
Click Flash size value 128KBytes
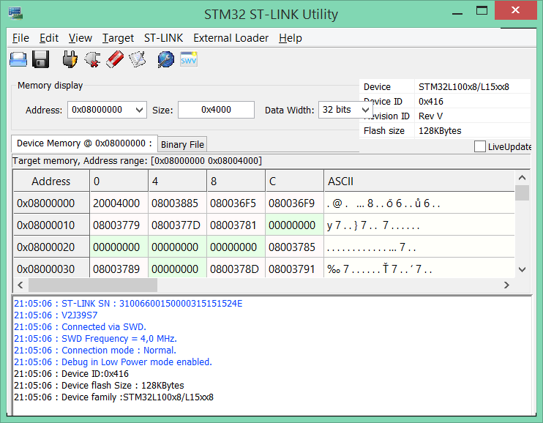[440, 130]
